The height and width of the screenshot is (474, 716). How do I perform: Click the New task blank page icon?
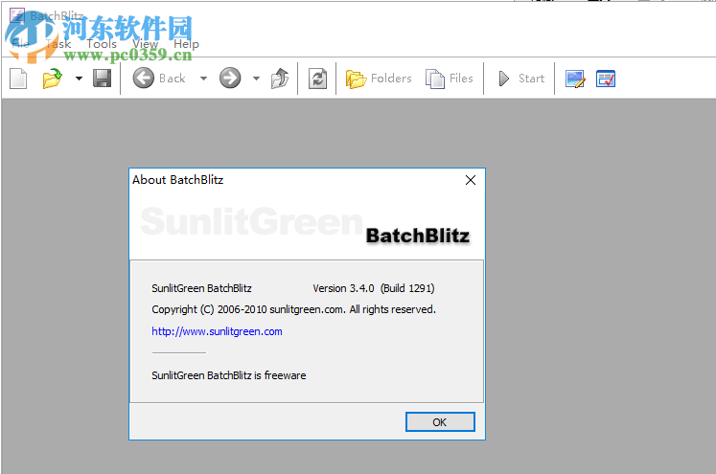point(18,79)
